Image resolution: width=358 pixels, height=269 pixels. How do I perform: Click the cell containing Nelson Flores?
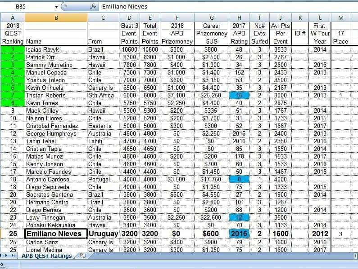56,118
